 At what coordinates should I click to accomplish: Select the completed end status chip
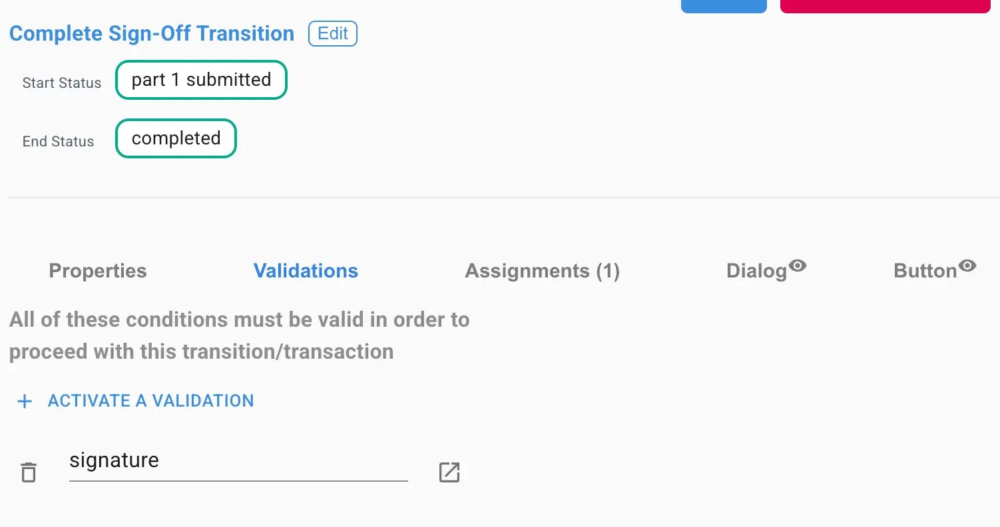pos(176,138)
